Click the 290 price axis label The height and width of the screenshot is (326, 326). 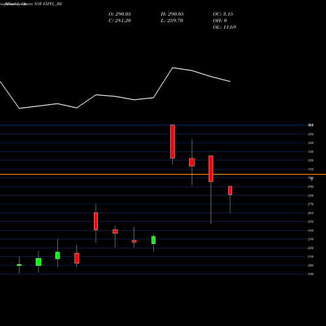[x=310, y=186]
